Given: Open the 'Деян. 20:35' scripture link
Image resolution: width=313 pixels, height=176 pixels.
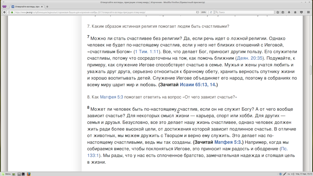Looking at the screenshot, I should (x=249, y=58).
